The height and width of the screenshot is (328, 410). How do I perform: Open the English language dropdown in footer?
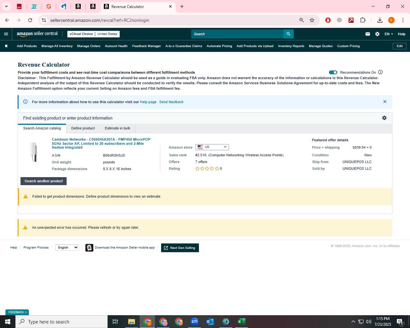pos(67,247)
